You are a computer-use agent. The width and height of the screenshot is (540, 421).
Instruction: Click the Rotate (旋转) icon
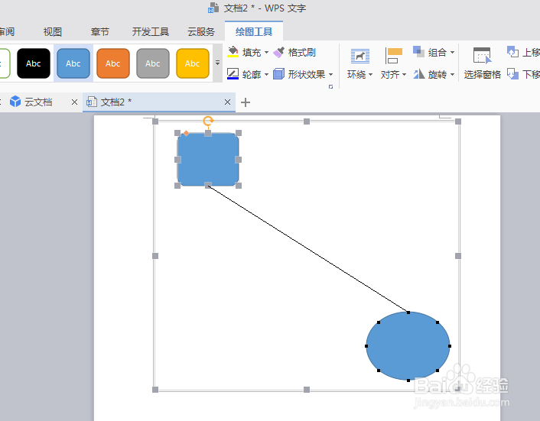tap(419, 74)
